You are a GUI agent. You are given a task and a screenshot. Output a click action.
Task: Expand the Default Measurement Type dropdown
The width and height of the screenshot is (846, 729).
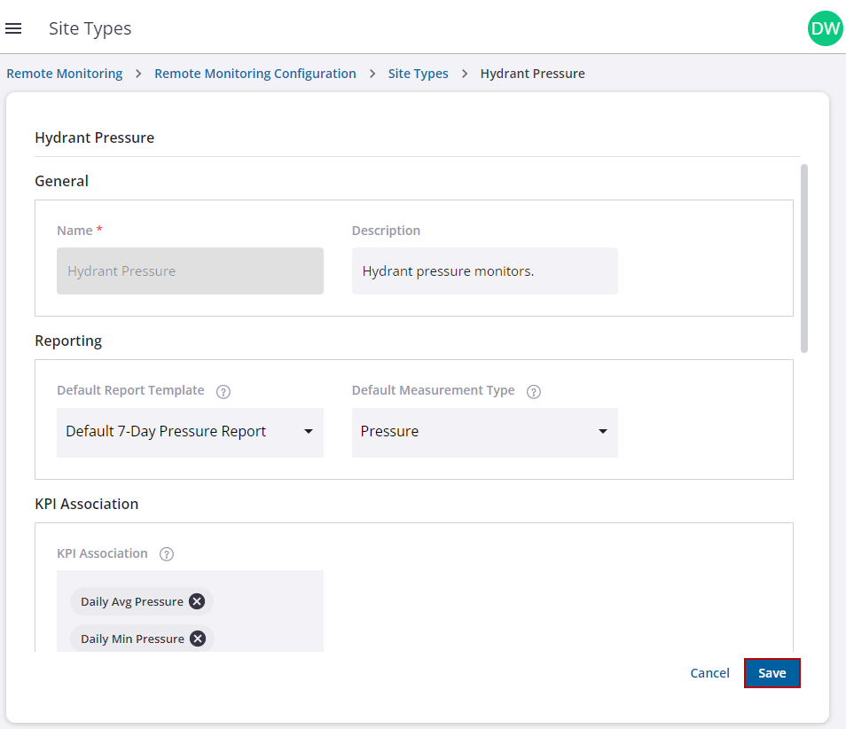[x=484, y=432]
